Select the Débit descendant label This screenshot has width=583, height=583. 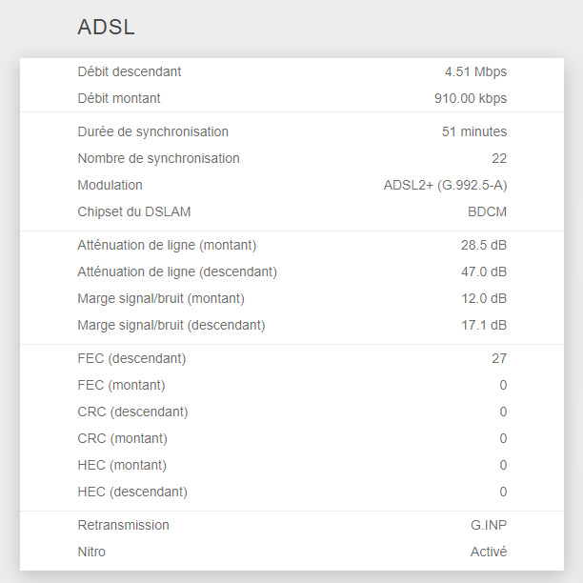[130, 71]
